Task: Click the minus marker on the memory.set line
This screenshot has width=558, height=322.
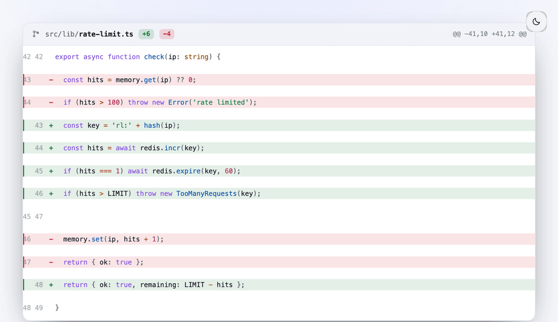Action: [x=51, y=239]
